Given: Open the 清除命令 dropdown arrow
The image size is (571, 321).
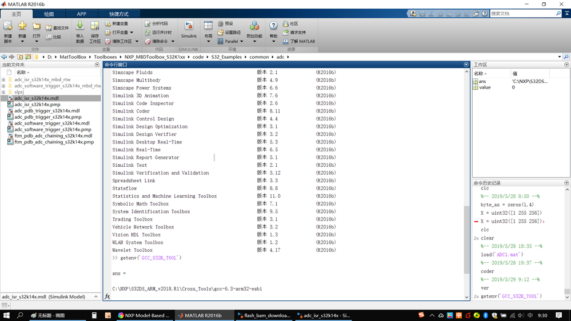Looking at the screenshot, I should [x=173, y=42].
